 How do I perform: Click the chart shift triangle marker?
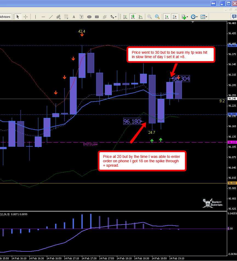coord(193,22)
